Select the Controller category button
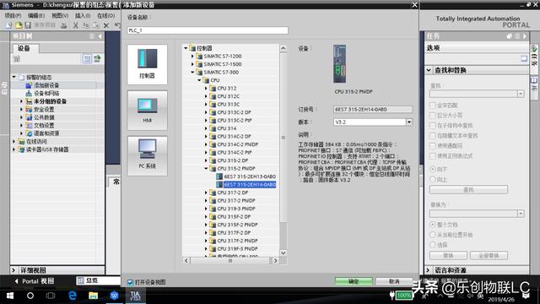Screen dimensions: 540x304 [148, 64]
